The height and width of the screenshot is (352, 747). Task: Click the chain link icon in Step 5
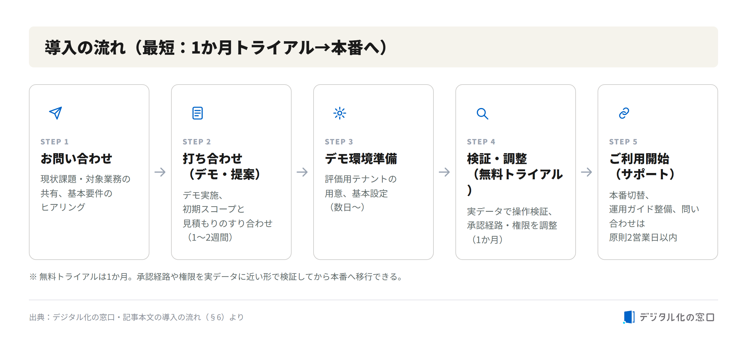tap(624, 113)
